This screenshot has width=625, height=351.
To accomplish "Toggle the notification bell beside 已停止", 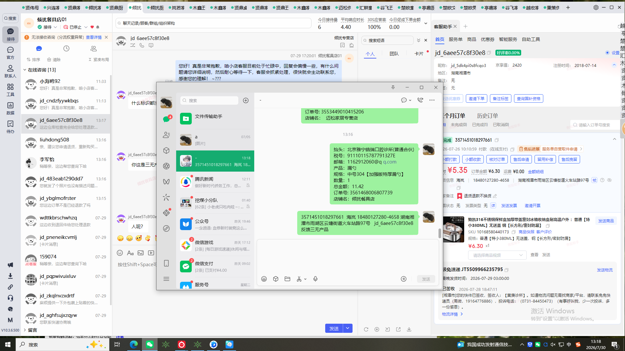I will click(x=98, y=27).
